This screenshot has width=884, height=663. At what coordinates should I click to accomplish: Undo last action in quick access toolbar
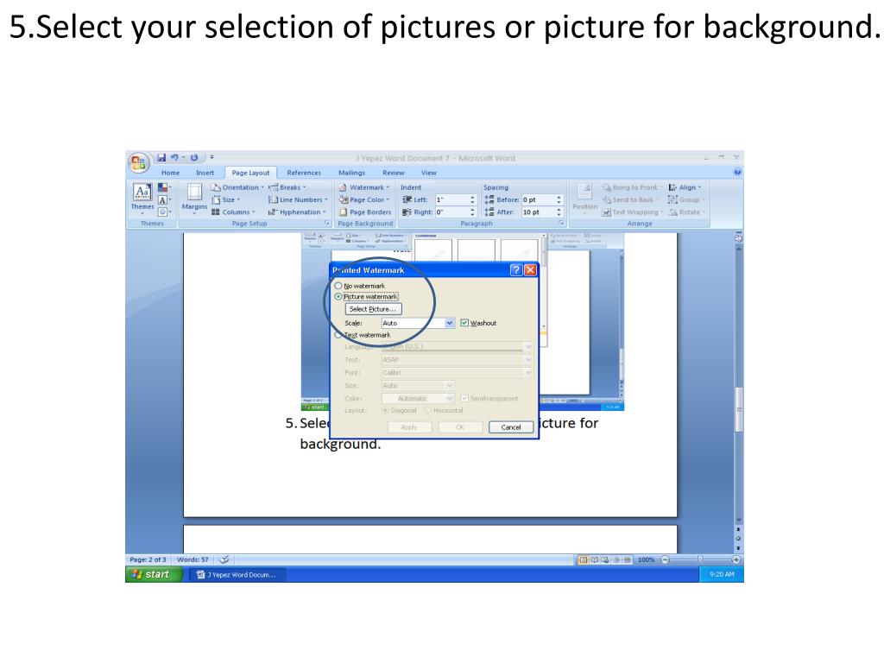(x=174, y=158)
